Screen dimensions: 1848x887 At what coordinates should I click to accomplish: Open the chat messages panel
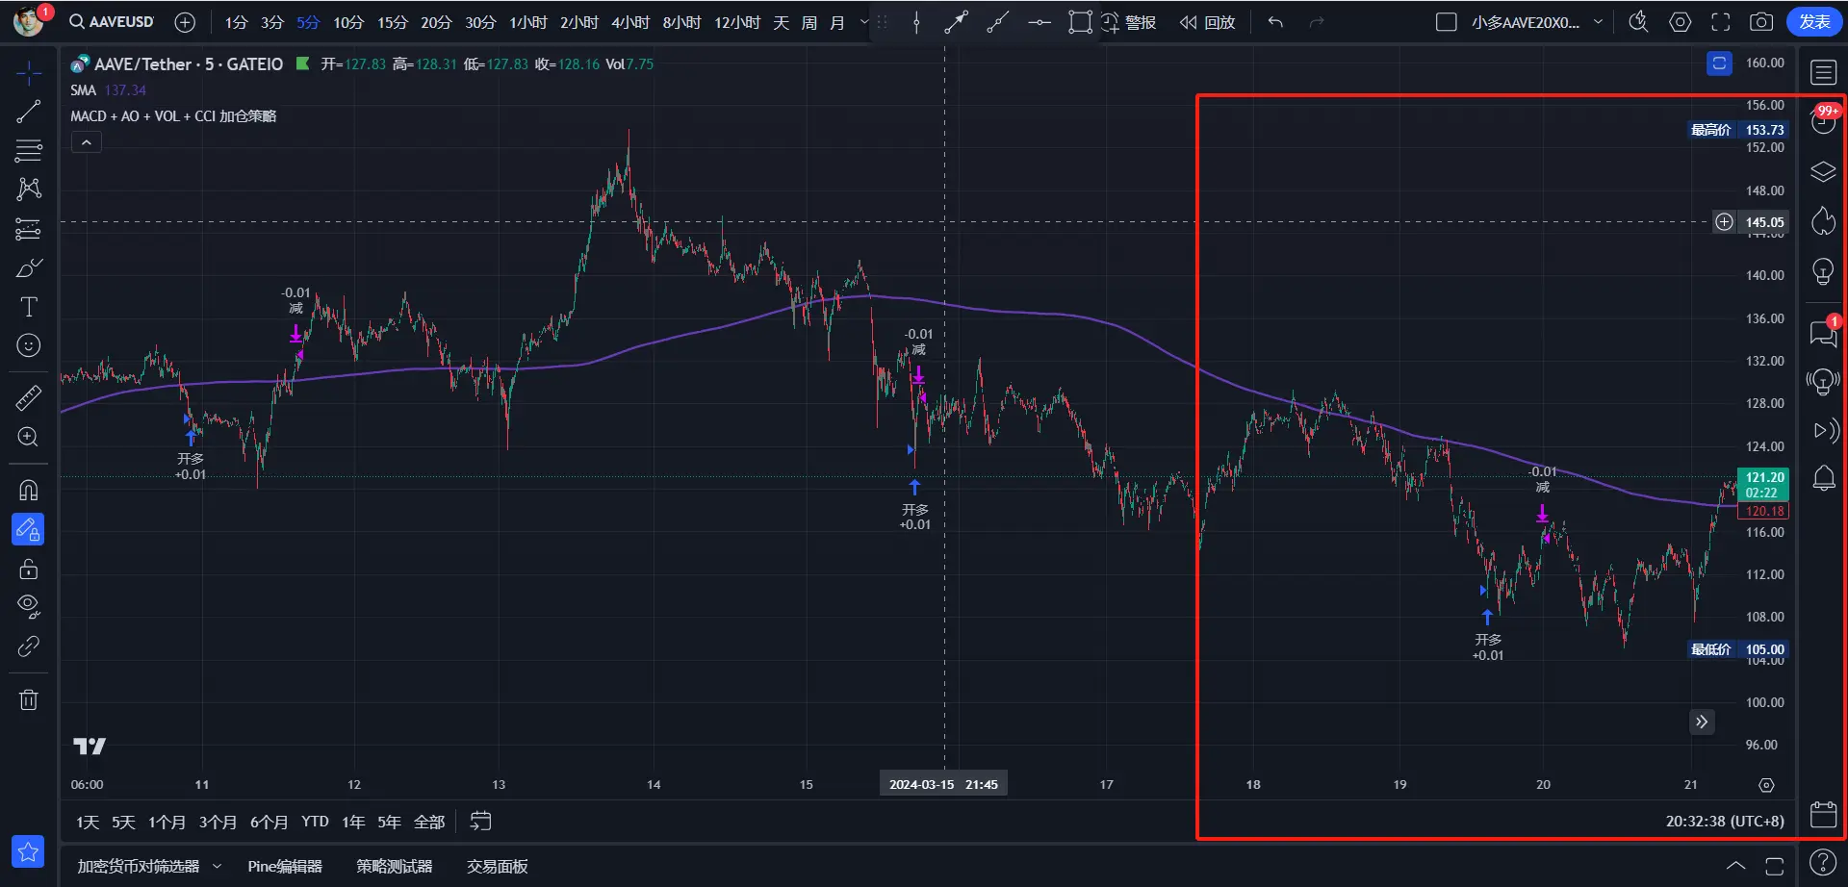click(1823, 333)
